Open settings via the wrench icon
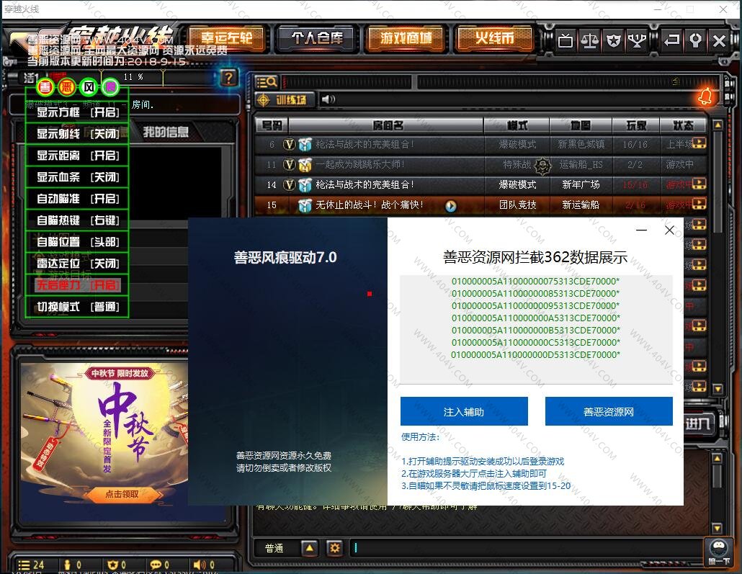 click(x=695, y=40)
